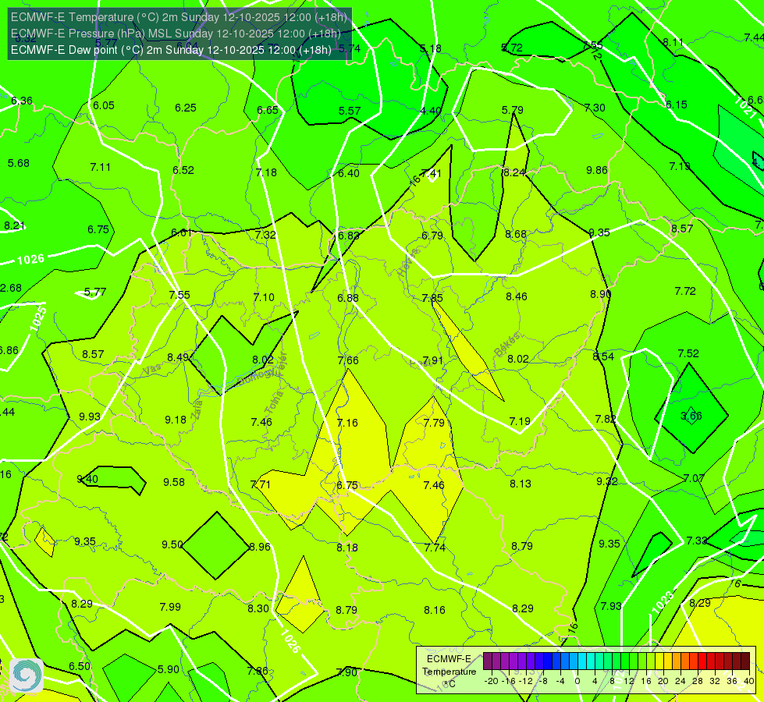Click the 8.18 temperature value

(x=347, y=548)
